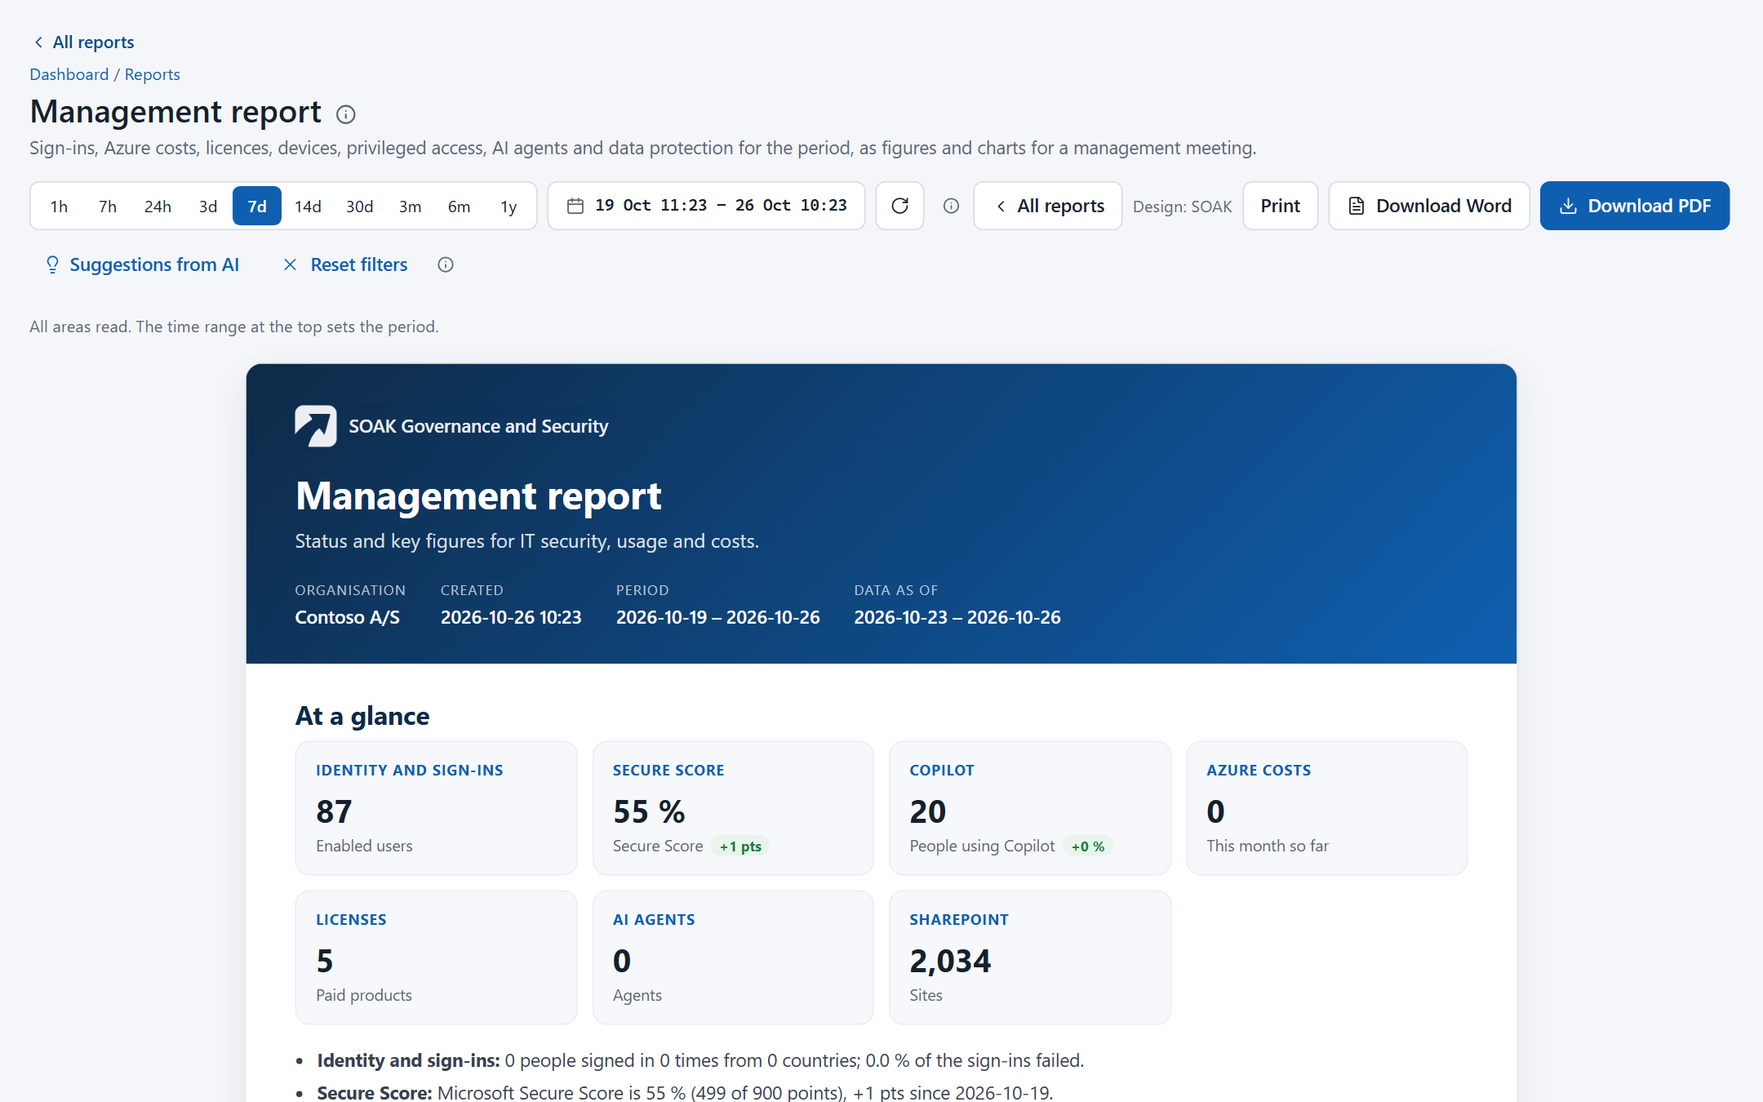Click the Contoso A/S organisation name

point(348,617)
